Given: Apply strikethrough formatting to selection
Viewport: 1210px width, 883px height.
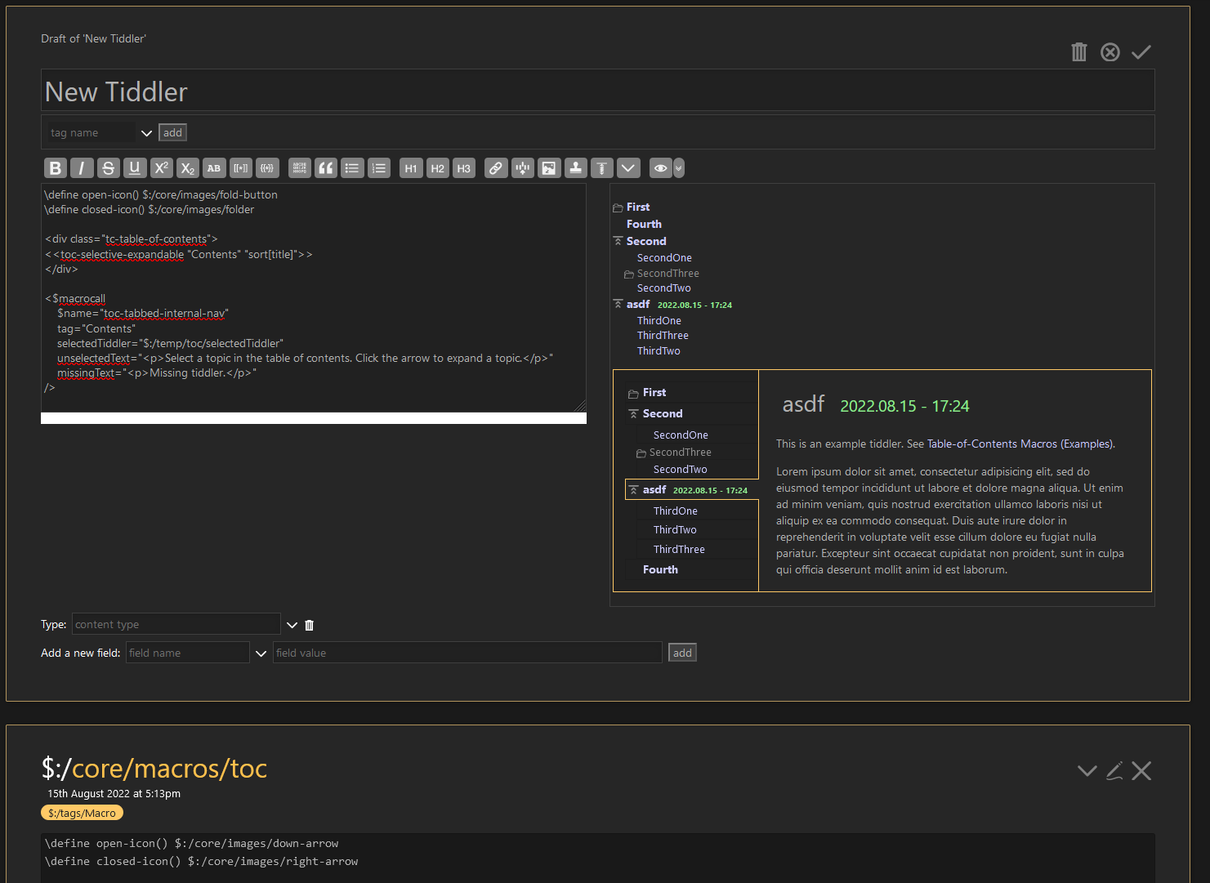Looking at the screenshot, I should tap(108, 168).
